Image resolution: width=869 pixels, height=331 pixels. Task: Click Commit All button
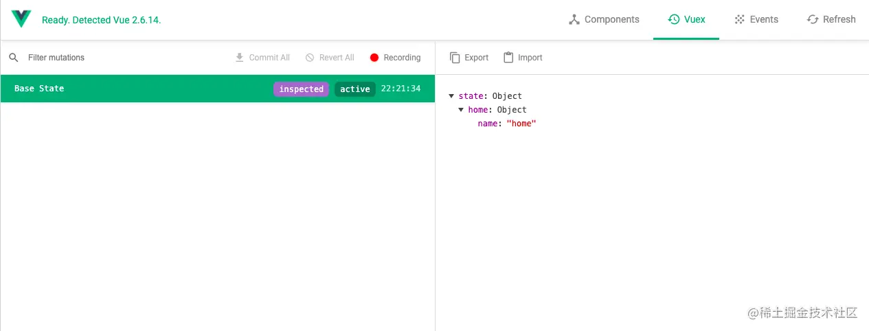tap(262, 58)
